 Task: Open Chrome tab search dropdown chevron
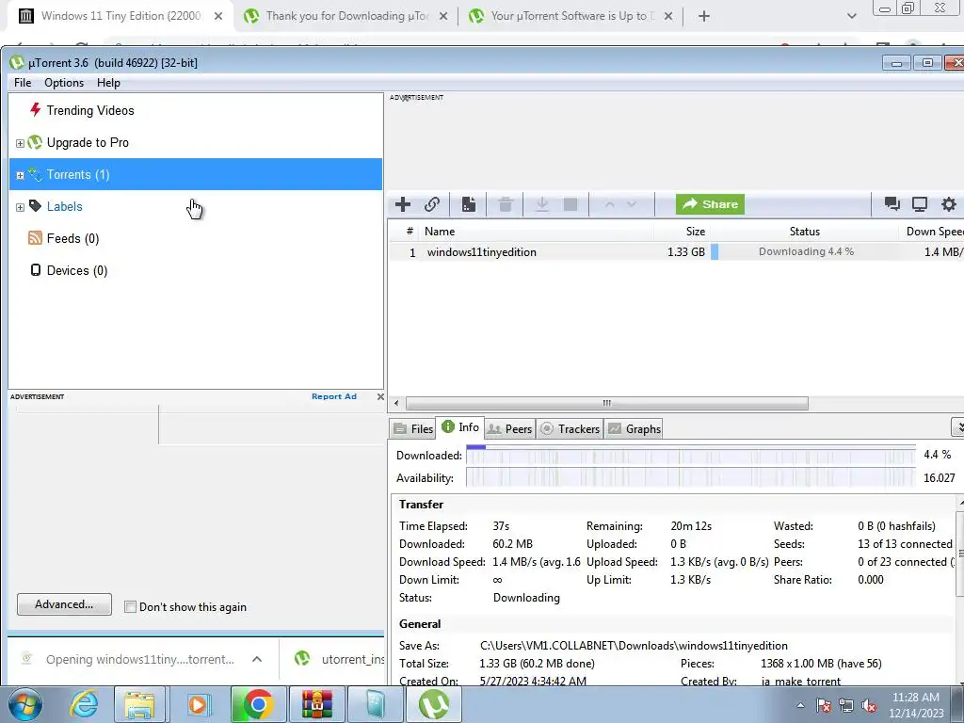[851, 17]
